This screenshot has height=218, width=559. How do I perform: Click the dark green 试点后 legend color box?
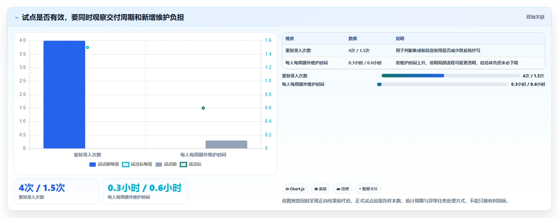(x=183, y=165)
